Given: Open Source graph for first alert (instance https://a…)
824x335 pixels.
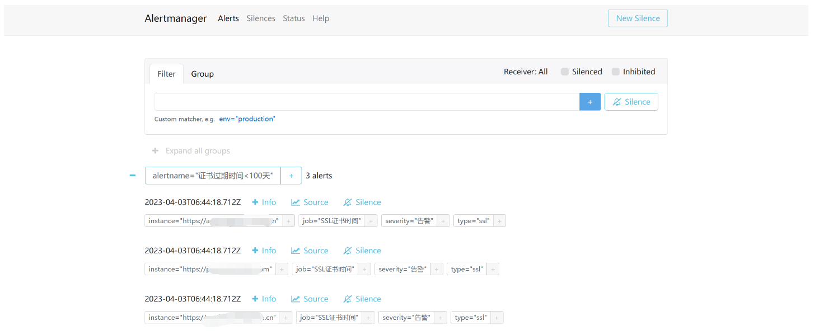Looking at the screenshot, I should click(310, 202).
